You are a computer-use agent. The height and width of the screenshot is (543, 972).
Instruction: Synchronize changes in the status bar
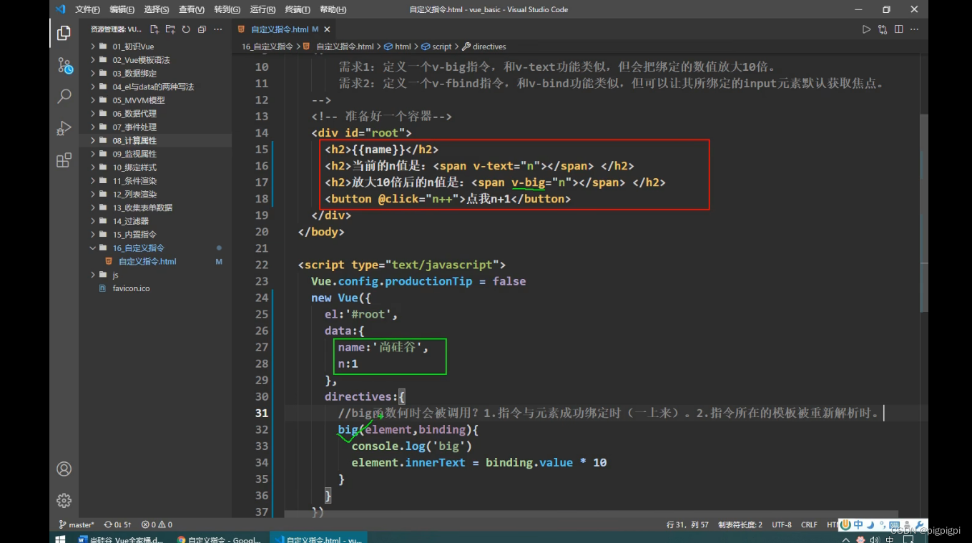coord(117,524)
